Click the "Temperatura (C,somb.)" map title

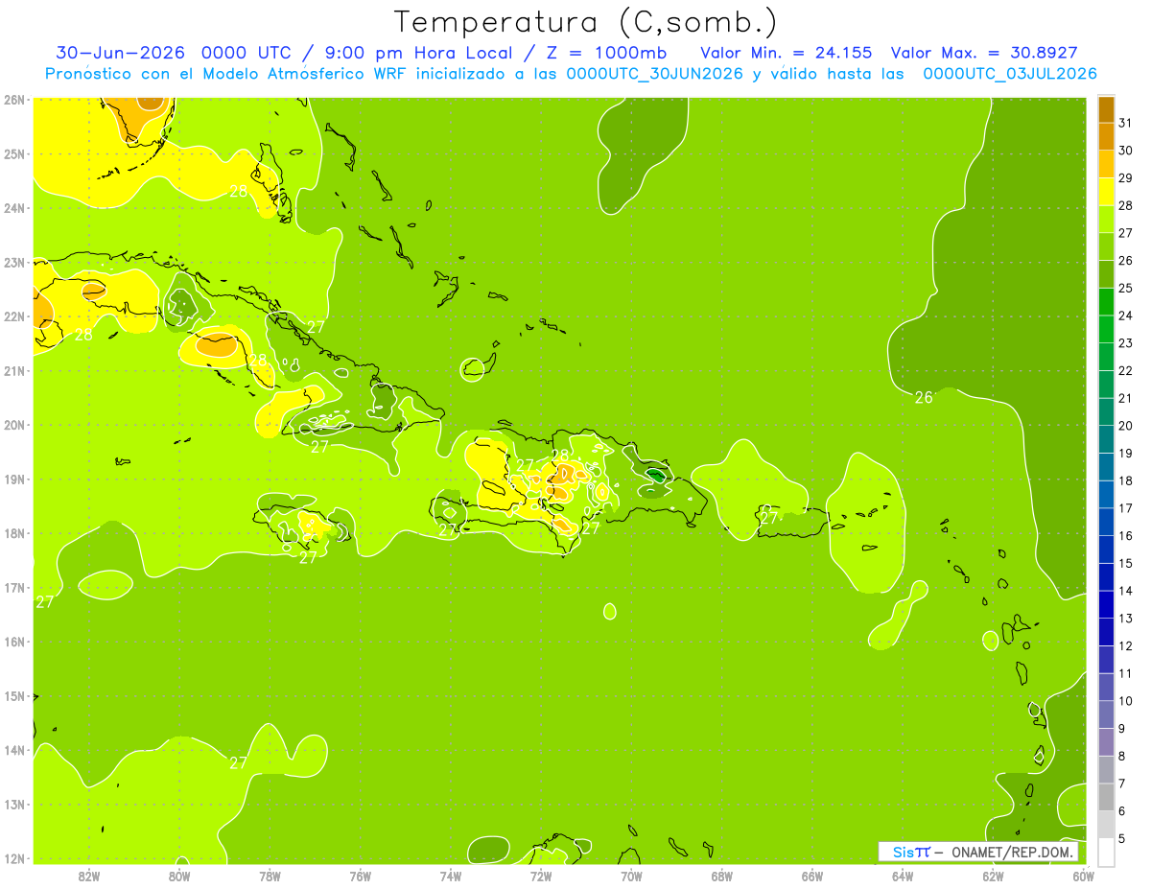click(586, 22)
